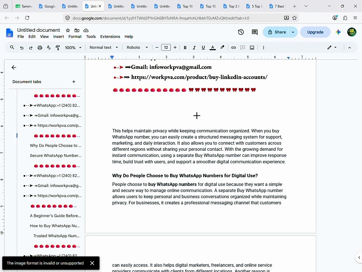The image size is (362, 272).
Task: Reload the browser page
Action: (x=27, y=18)
